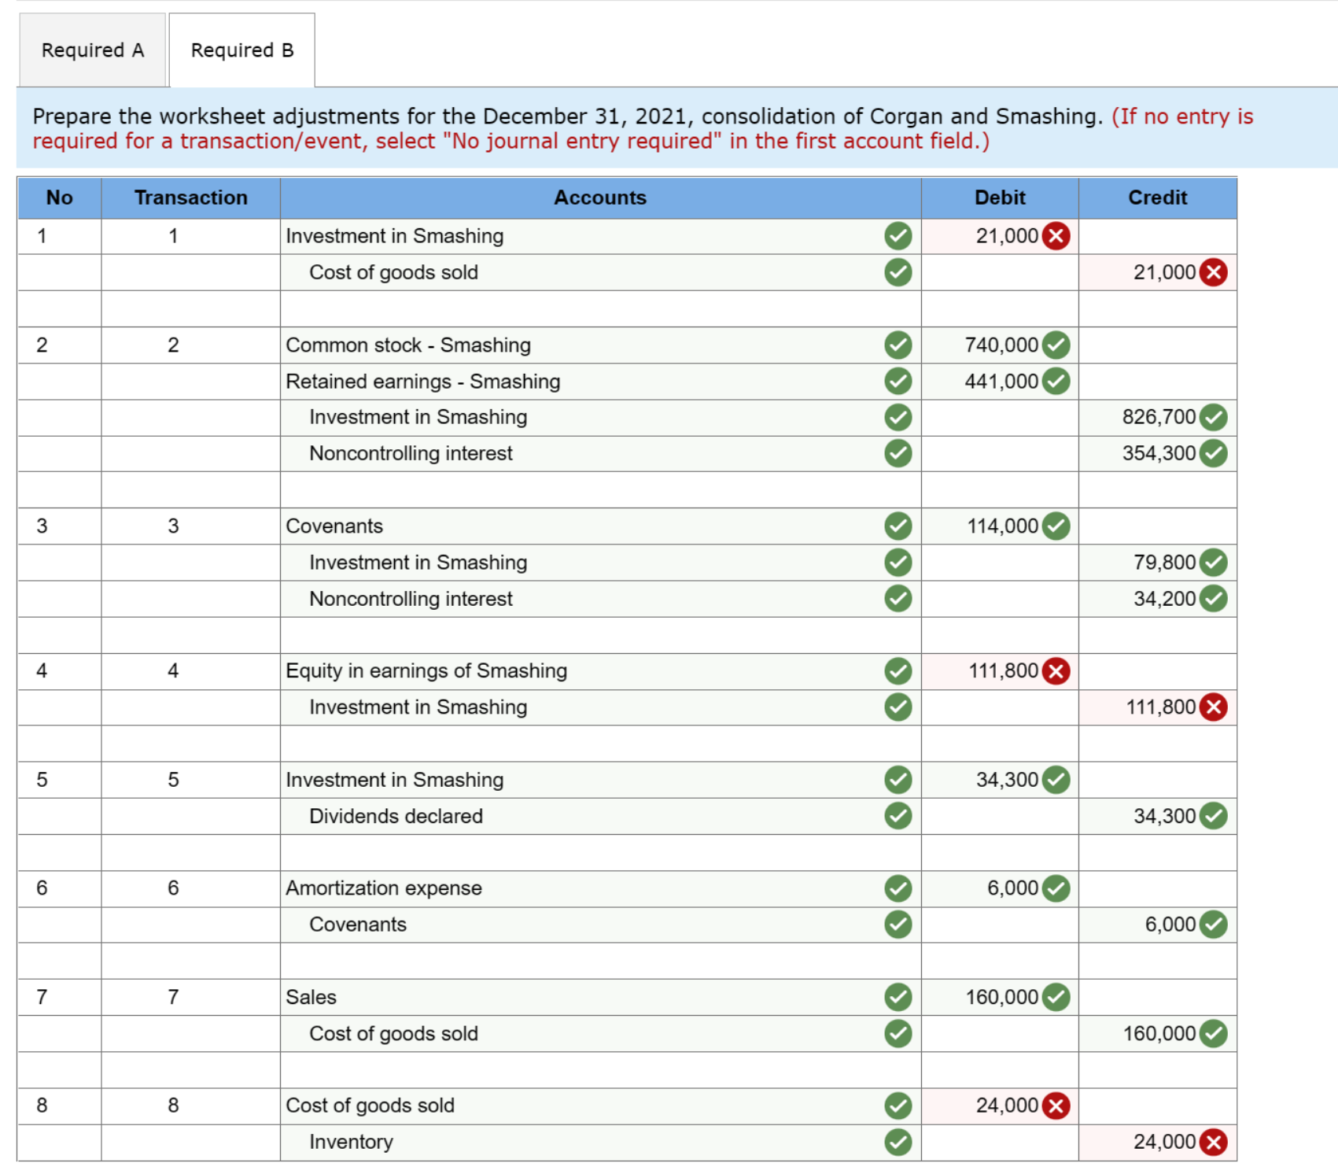
Task: Select the Common stock - Smashing account field
Action: coord(600,345)
